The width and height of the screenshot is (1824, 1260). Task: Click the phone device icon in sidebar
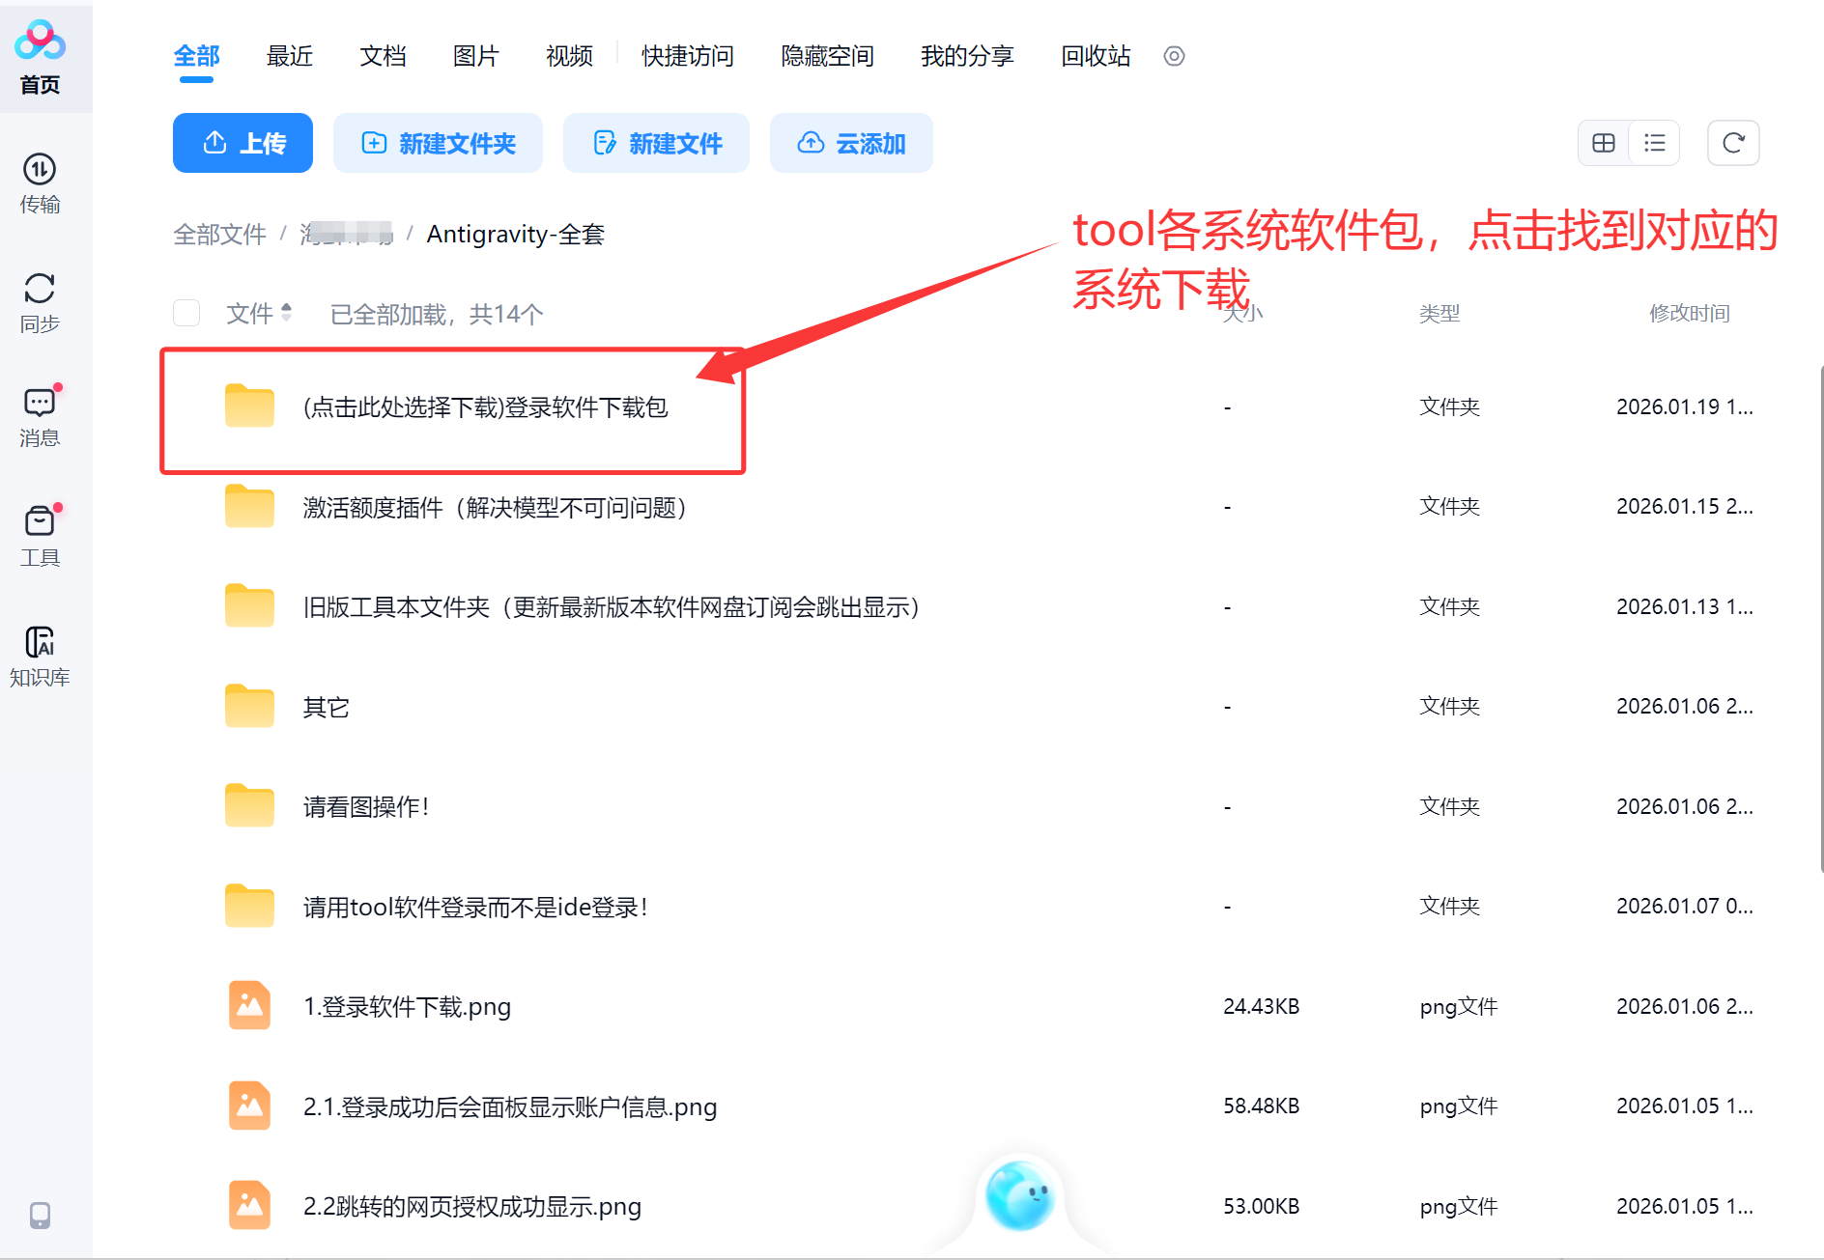point(40,1215)
